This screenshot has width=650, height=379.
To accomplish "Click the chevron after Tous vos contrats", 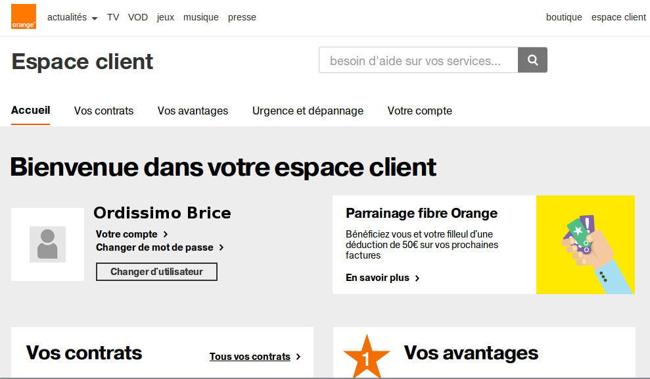I will pyautogui.click(x=298, y=357).
